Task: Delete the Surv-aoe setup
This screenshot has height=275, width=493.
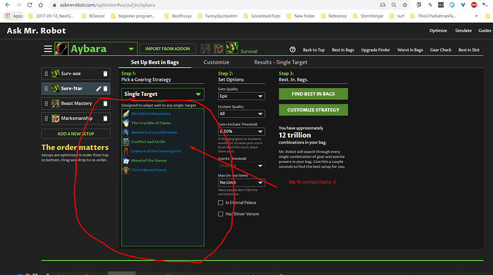Action: pyautogui.click(x=105, y=74)
